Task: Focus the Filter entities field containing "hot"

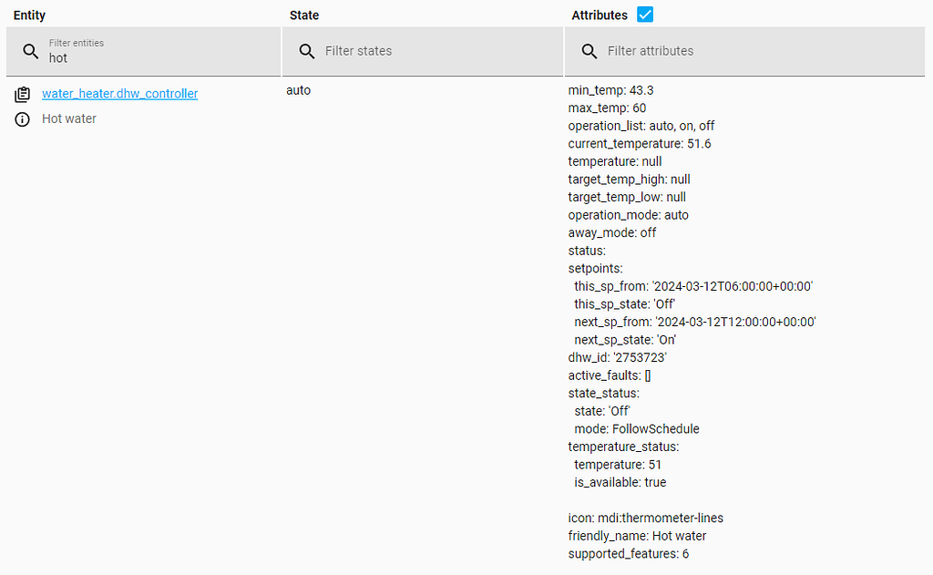Action: [x=155, y=57]
